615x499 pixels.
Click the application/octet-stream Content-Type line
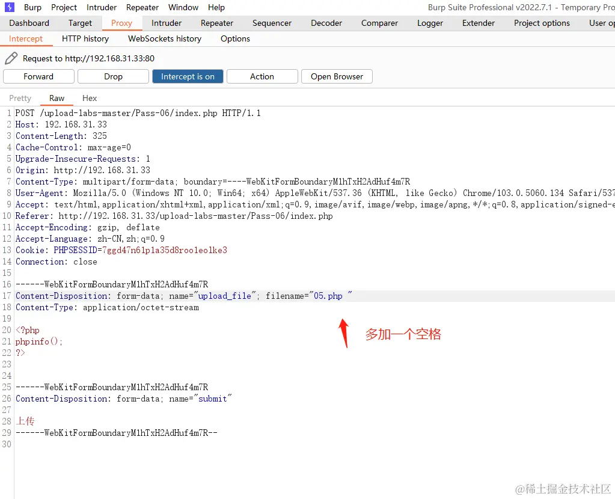[x=107, y=307]
